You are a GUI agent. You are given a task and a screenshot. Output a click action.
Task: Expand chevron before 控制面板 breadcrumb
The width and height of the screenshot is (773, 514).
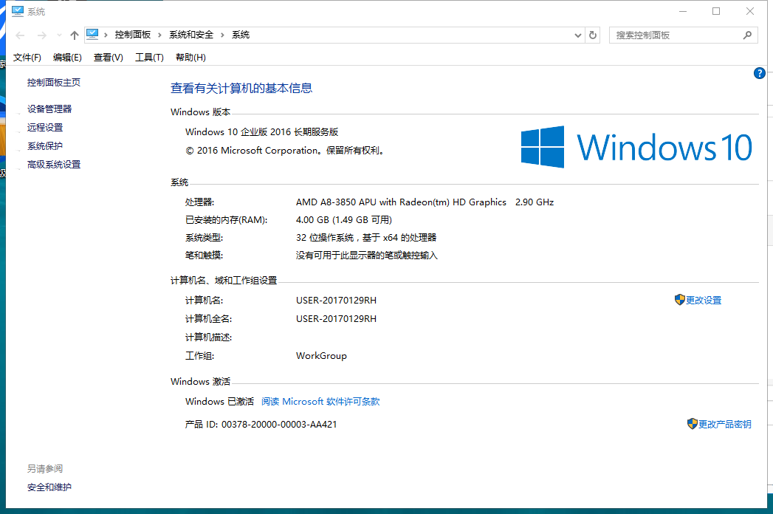[x=106, y=35]
